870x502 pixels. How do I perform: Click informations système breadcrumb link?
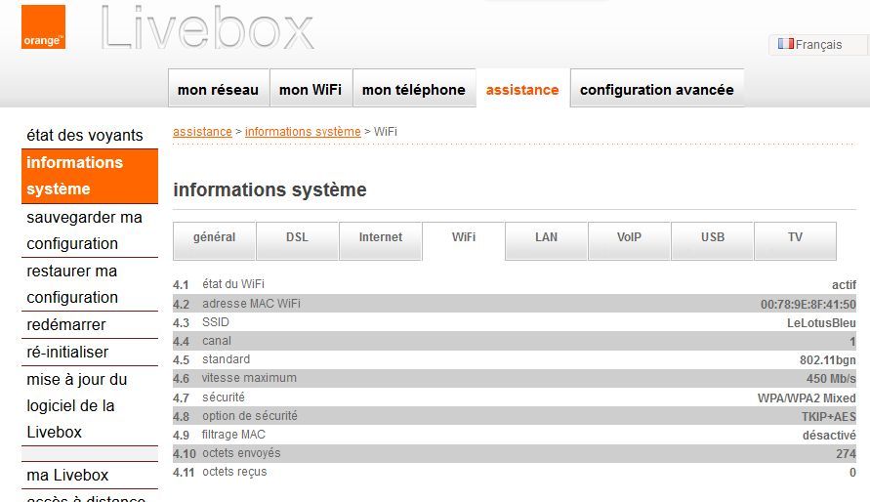pyautogui.click(x=303, y=132)
